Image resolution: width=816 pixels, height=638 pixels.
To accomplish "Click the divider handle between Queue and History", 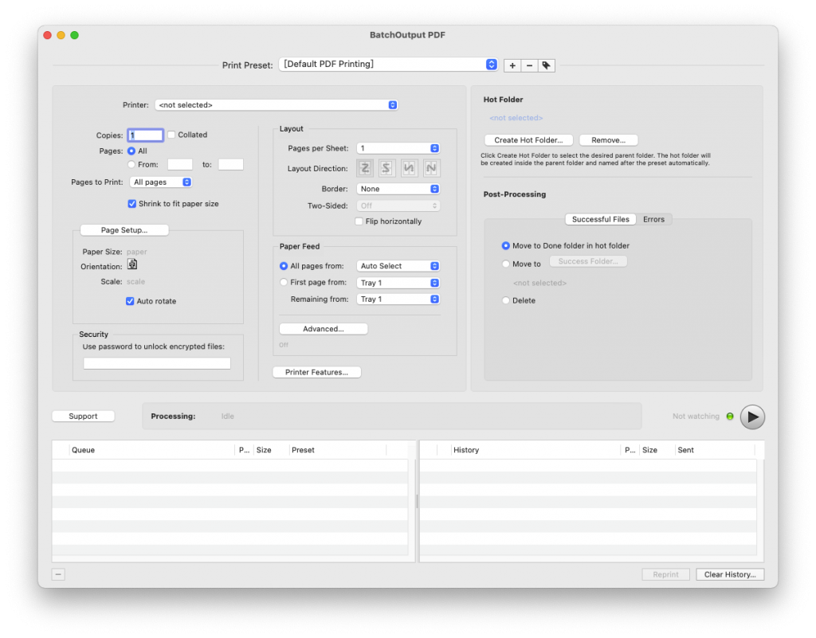I will coord(418,501).
